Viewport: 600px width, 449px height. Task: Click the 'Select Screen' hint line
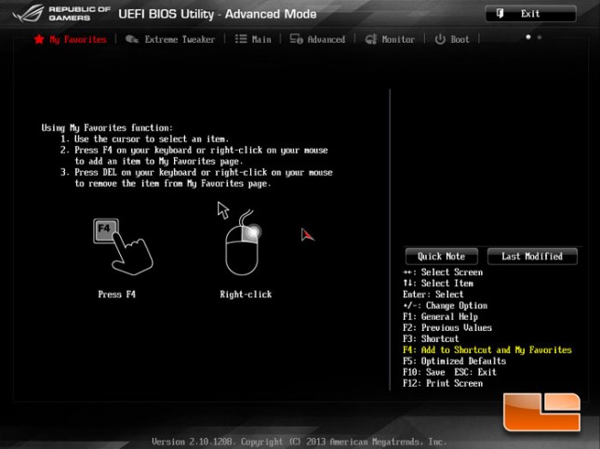443,272
